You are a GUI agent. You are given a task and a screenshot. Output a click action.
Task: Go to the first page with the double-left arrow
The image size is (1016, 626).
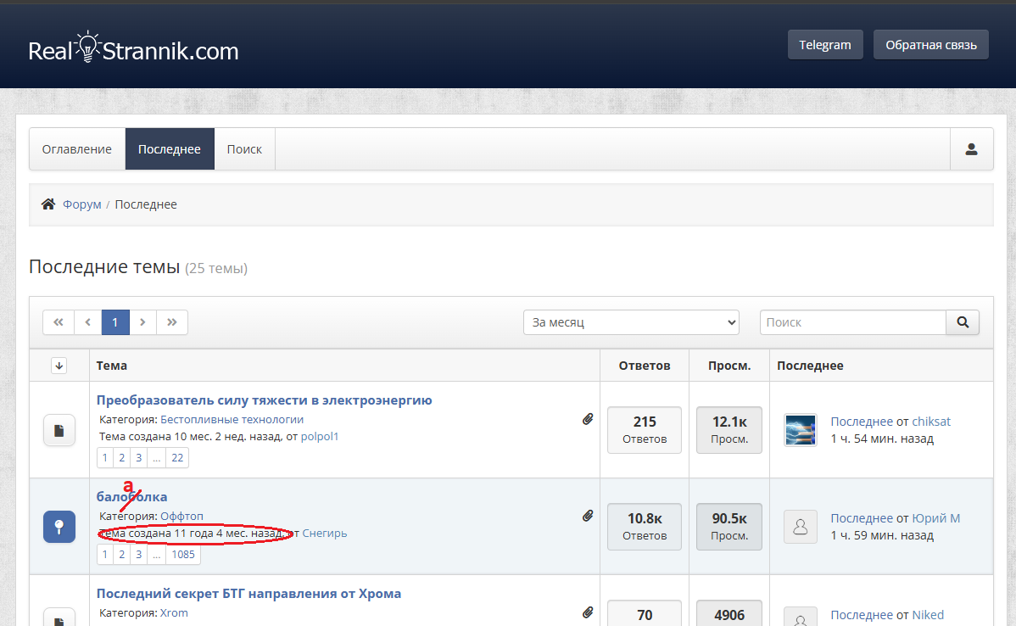point(59,322)
